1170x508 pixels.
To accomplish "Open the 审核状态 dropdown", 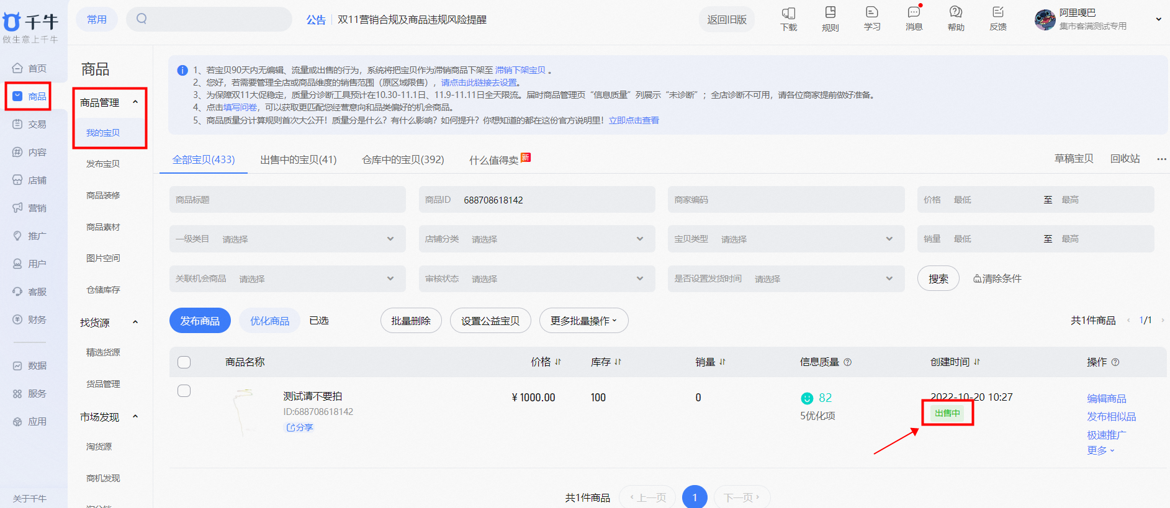I will [537, 279].
